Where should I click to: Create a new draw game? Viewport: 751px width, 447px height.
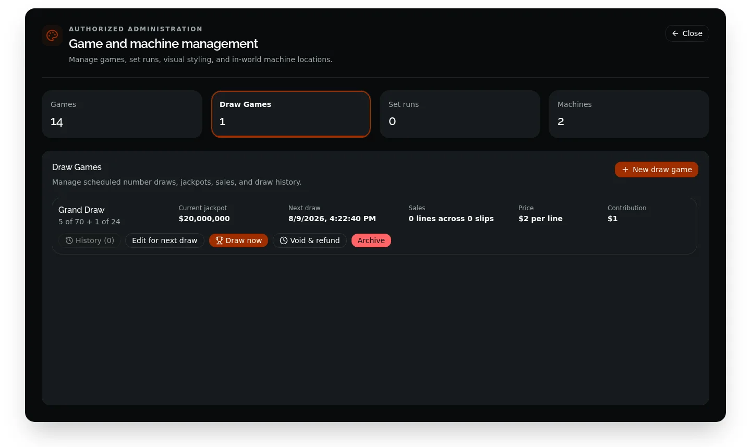pyautogui.click(x=657, y=170)
